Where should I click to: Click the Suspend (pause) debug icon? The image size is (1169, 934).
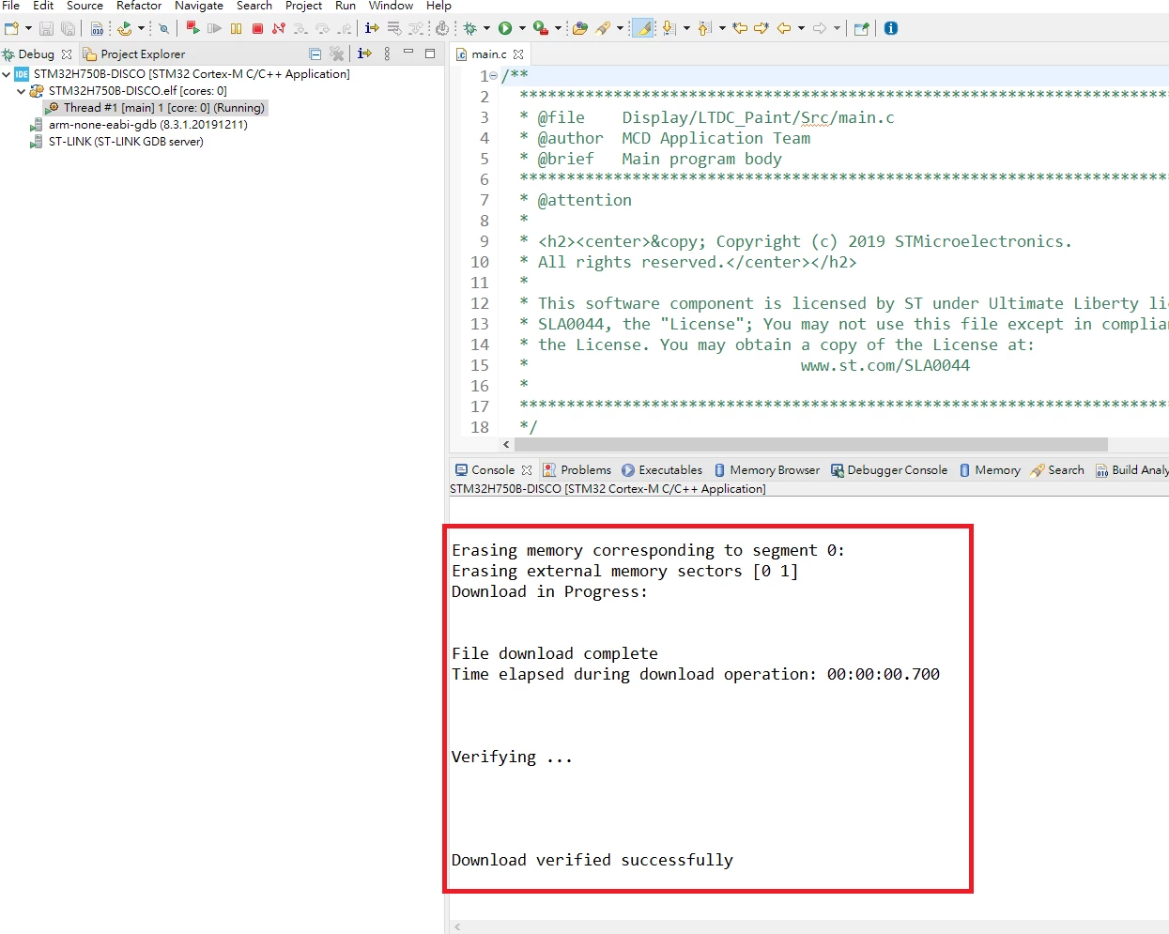tap(236, 28)
